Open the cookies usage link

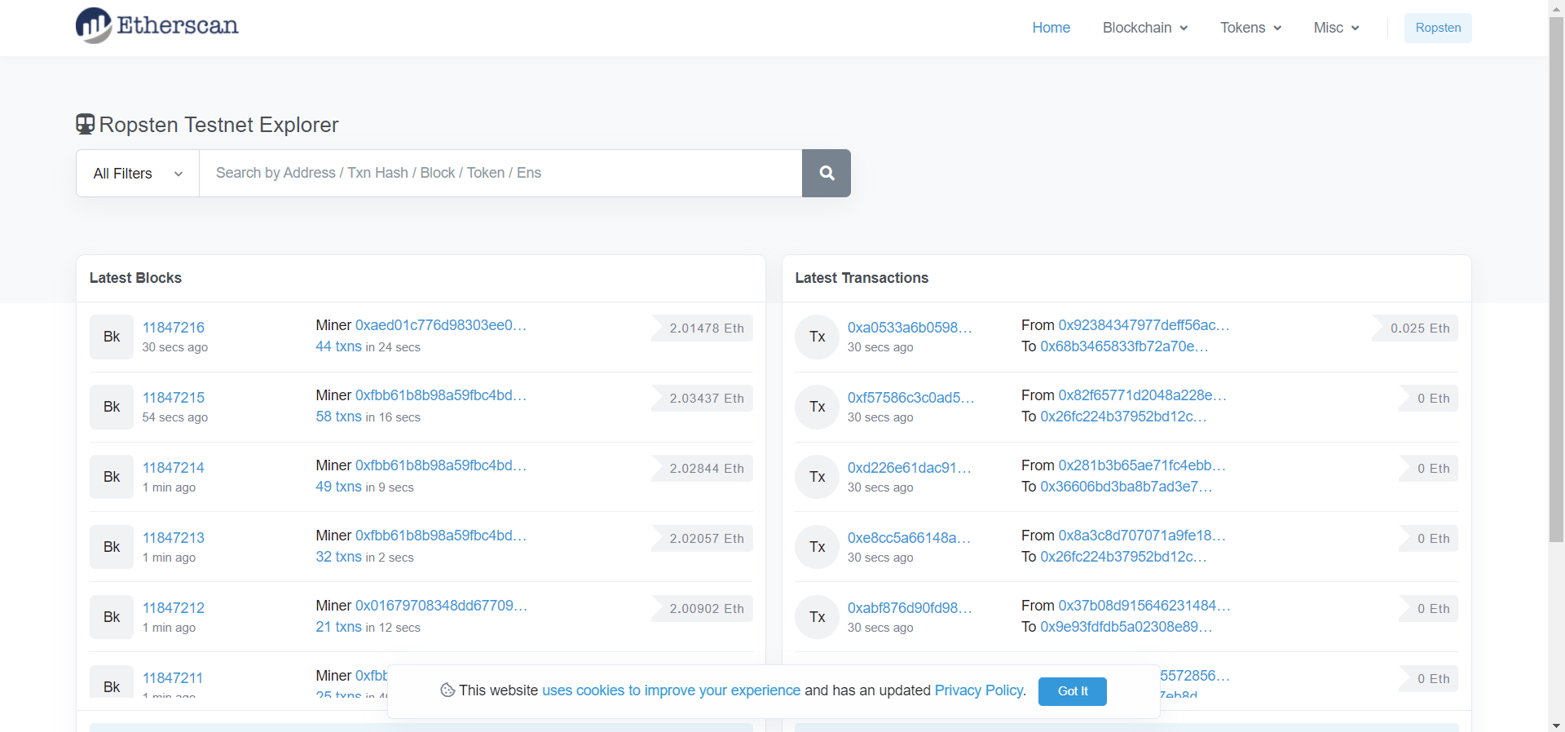point(671,690)
